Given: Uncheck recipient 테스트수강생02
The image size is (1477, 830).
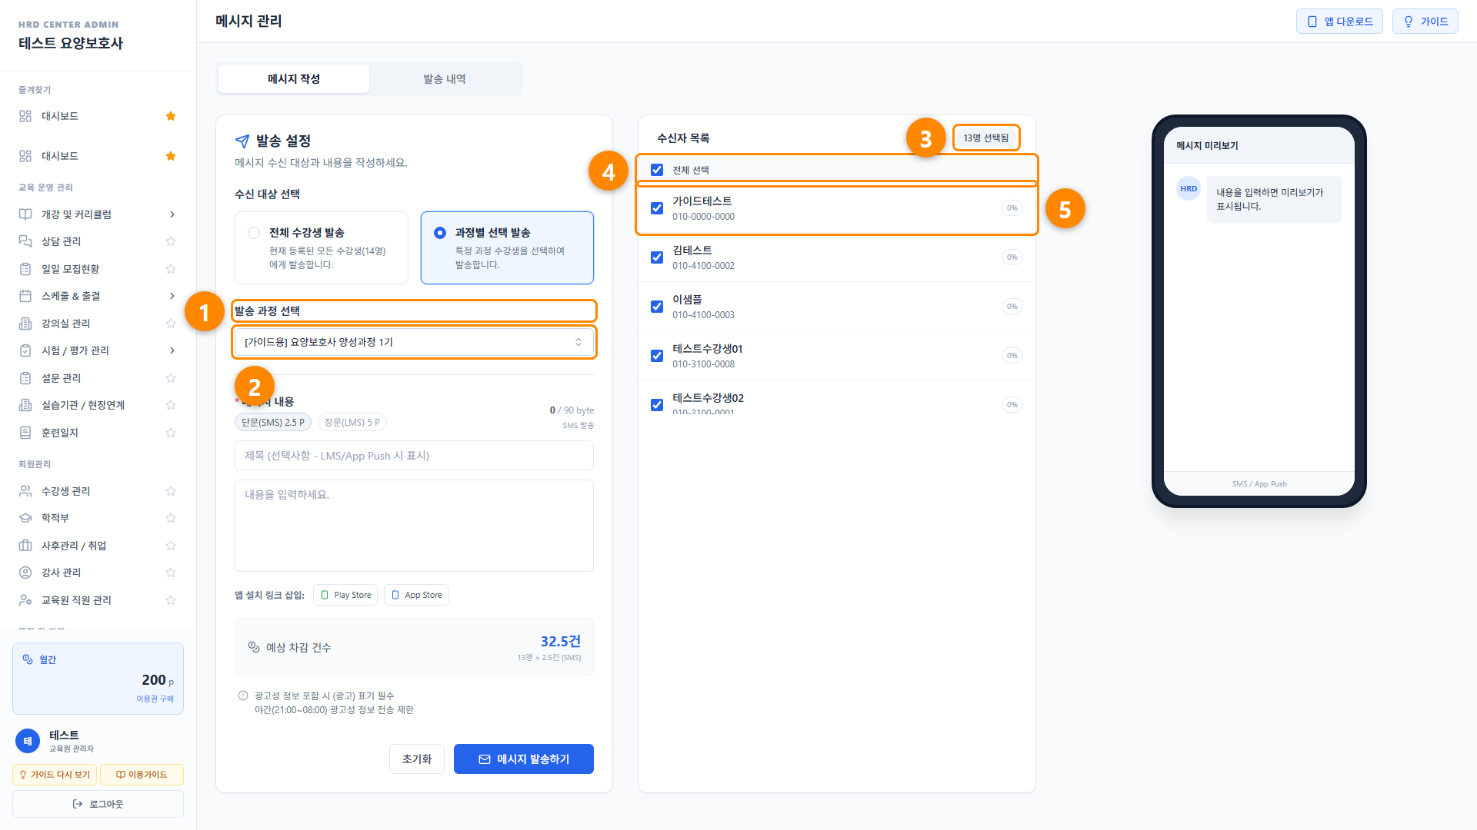Looking at the screenshot, I should point(657,405).
